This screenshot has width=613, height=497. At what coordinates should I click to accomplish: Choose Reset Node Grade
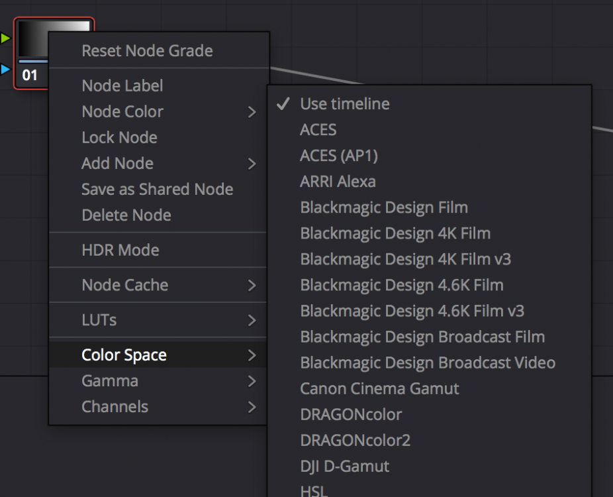pyautogui.click(x=147, y=51)
